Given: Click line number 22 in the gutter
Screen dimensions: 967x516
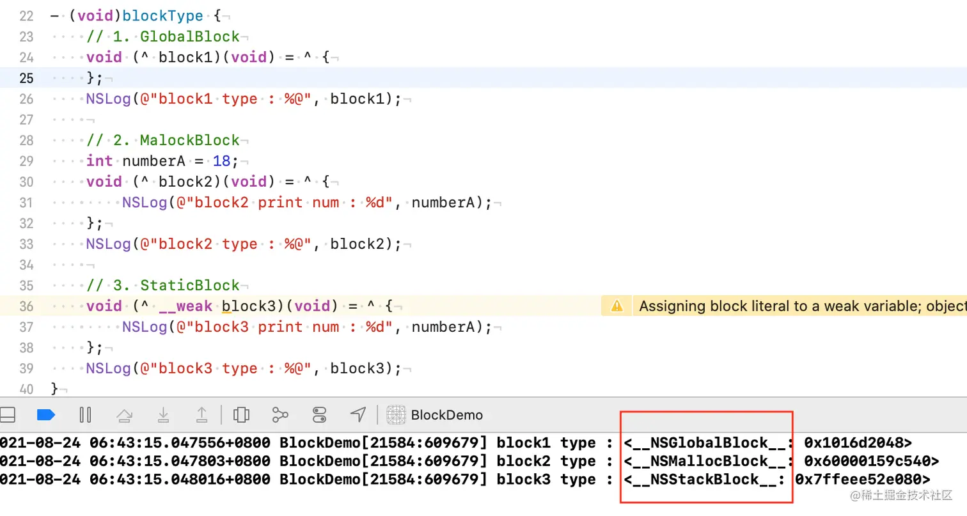Looking at the screenshot, I should point(26,16).
